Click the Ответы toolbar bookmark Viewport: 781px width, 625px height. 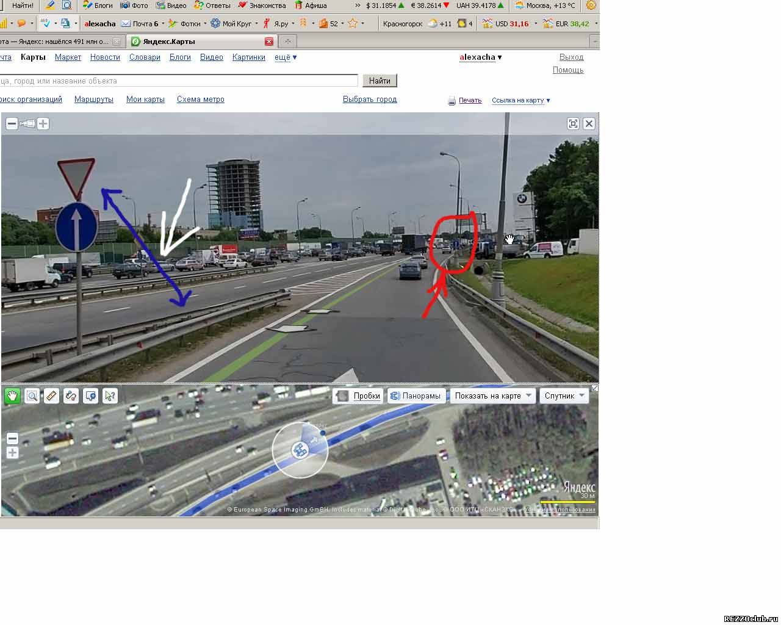pyautogui.click(x=212, y=5)
